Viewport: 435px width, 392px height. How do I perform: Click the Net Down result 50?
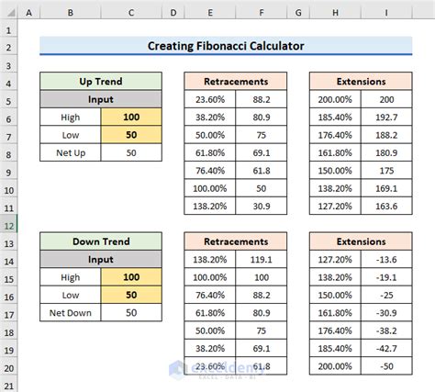coord(131,313)
